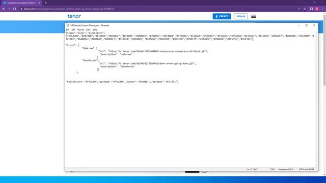Open the tenor hamburger menu
This screenshot has width=326, height=183.
pos(253,16)
